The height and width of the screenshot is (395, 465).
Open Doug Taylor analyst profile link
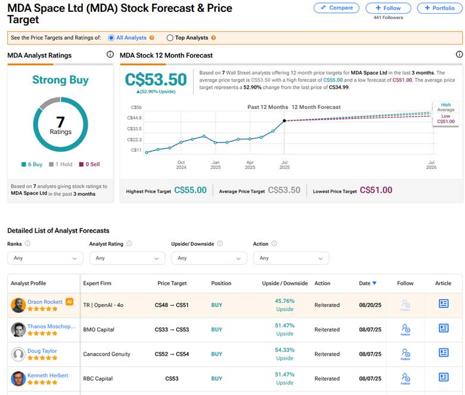(x=42, y=351)
